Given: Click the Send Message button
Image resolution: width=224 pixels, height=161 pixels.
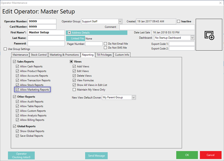Looking at the screenshot, I should 97,155.
